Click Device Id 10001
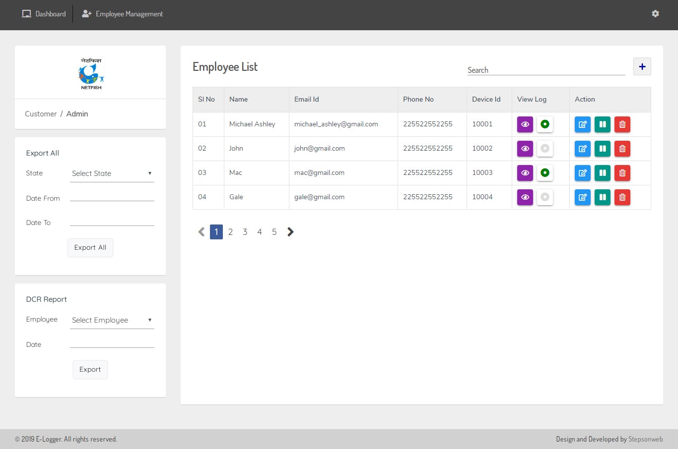 click(482, 124)
